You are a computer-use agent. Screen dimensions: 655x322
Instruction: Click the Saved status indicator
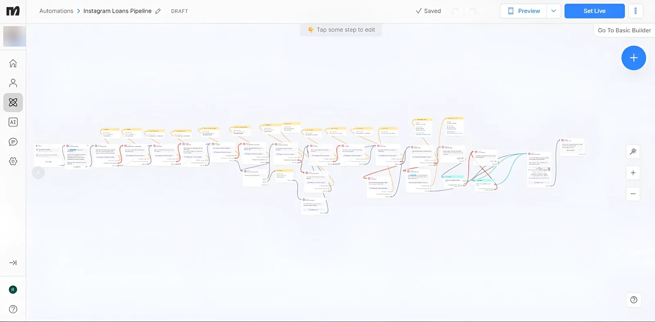[428, 11]
